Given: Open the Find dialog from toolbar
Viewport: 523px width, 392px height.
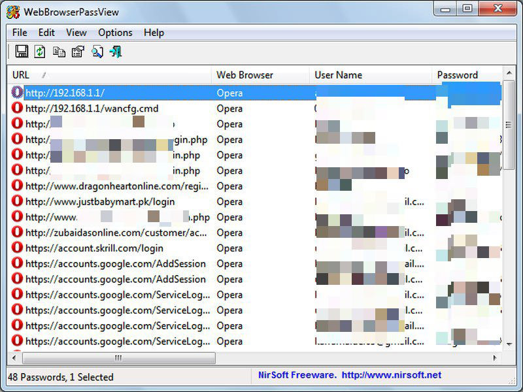Looking at the screenshot, I should pyautogui.click(x=97, y=51).
